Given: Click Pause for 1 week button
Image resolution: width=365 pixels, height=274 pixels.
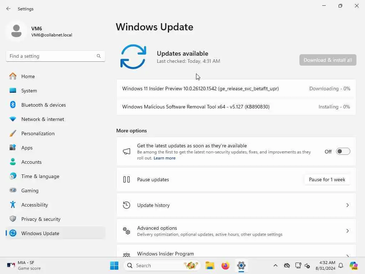Looking at the screenshot, I should (327, 179).
